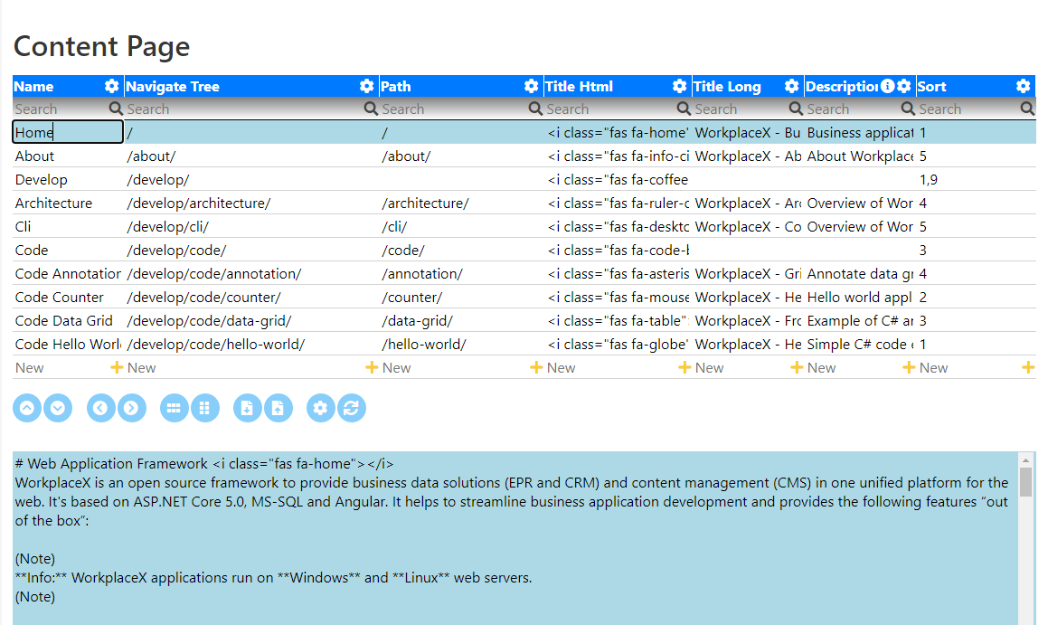Click the Description column info icon

pyautogui.click(x=888, y=86)
